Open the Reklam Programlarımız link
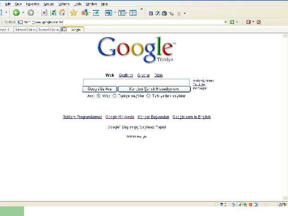 82,117
